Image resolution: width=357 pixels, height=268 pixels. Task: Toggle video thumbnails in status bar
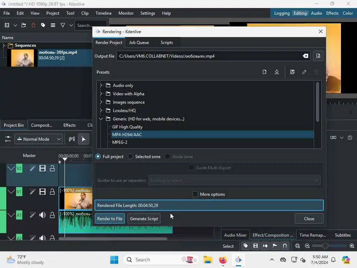click(x=256, y=246)
